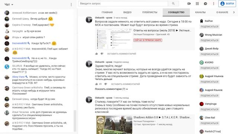Dislike the post about answering questions today

tap(102, 54)
